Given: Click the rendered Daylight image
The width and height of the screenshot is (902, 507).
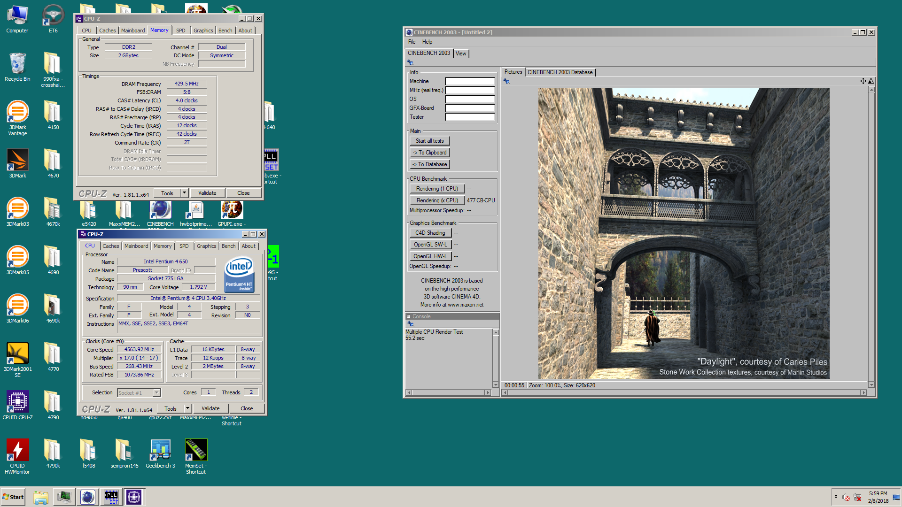Looking at the screenshot, I should tap(684, 233).
